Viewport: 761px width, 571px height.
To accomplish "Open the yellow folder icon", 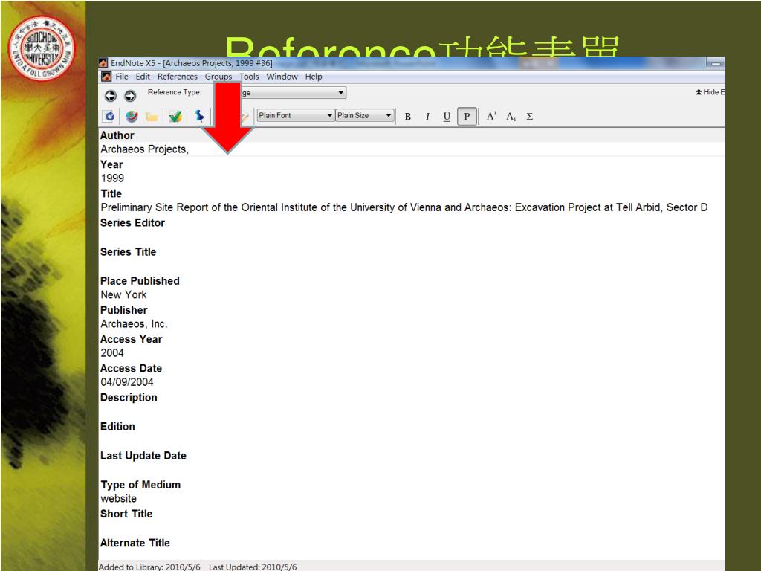I will tap(152, 117).
